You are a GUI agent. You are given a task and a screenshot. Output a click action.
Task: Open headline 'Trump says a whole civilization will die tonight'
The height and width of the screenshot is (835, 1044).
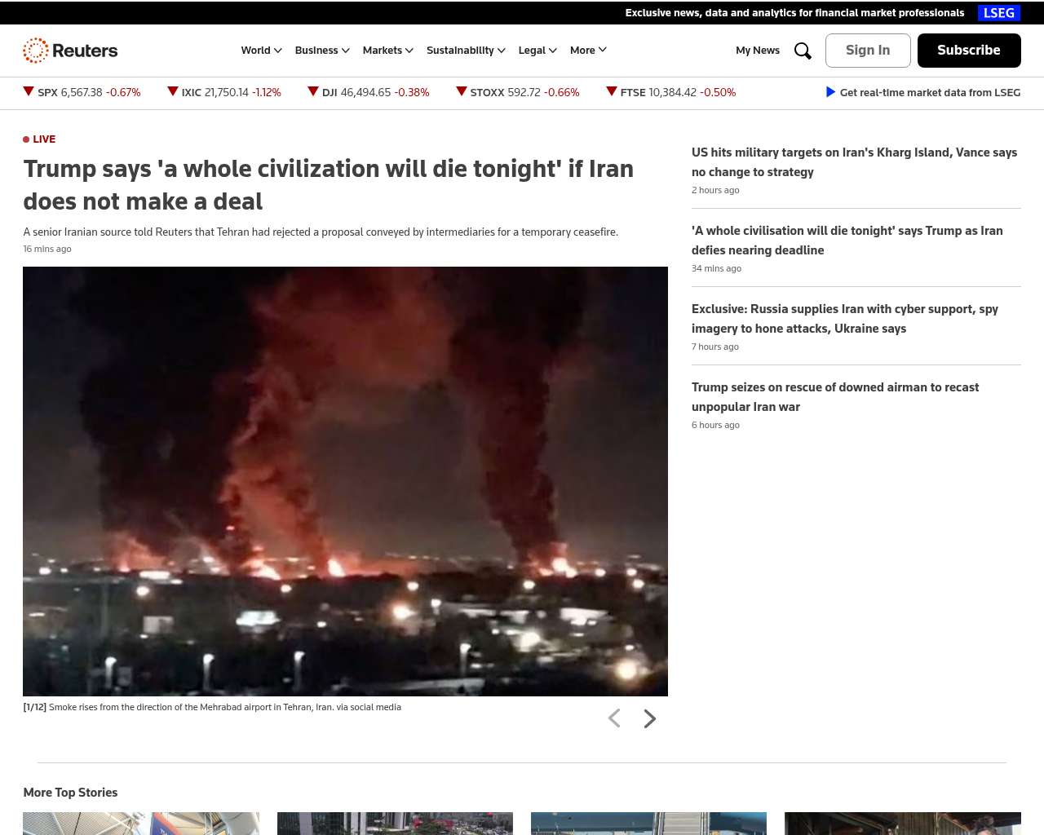(x=329, y=185)
